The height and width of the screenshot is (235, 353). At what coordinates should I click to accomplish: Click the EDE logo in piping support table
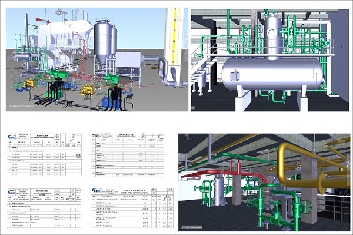97,191
